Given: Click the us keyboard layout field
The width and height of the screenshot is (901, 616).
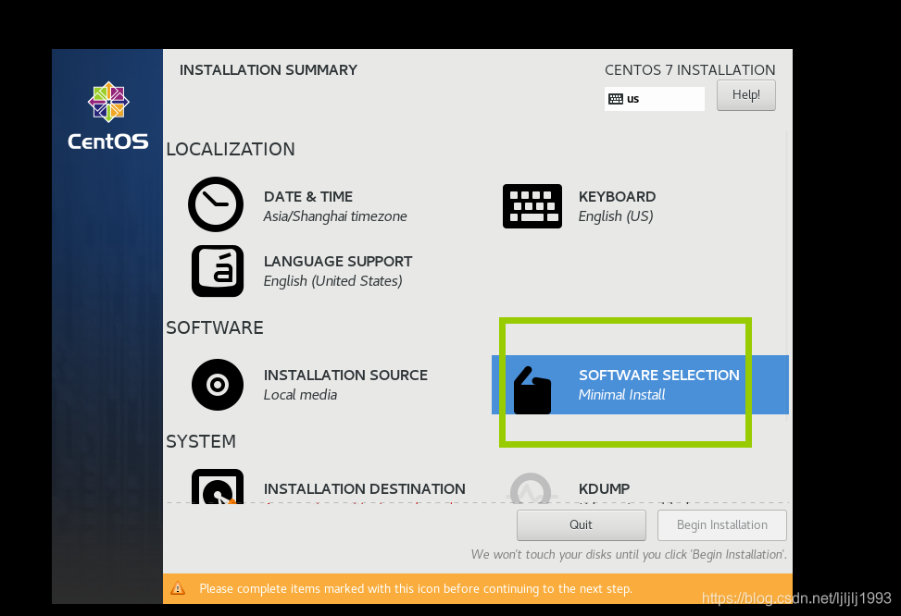Looking at the screenshot, I should 655,99.
